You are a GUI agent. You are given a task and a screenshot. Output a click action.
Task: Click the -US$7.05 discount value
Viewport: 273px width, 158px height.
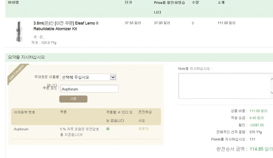(x=257, y=125)
